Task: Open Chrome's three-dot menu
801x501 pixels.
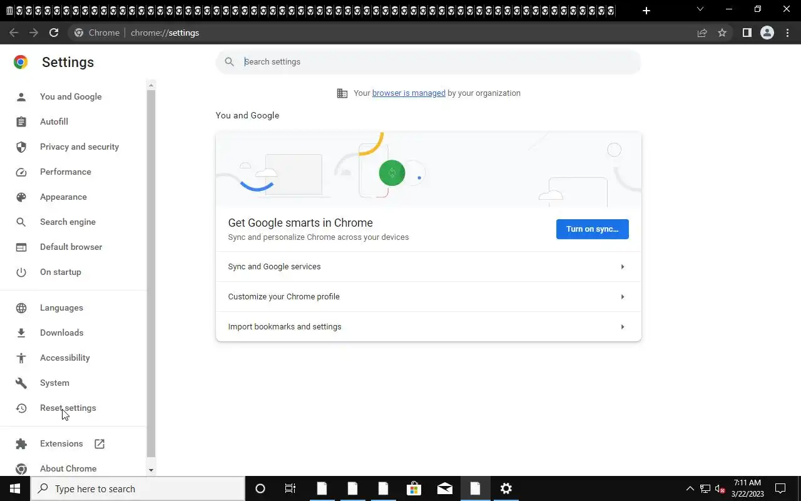Action: click(788, 33)
